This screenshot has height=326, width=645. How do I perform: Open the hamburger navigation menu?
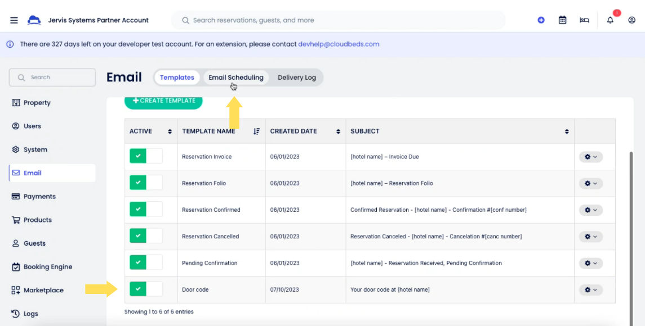[x=14, y=20]
